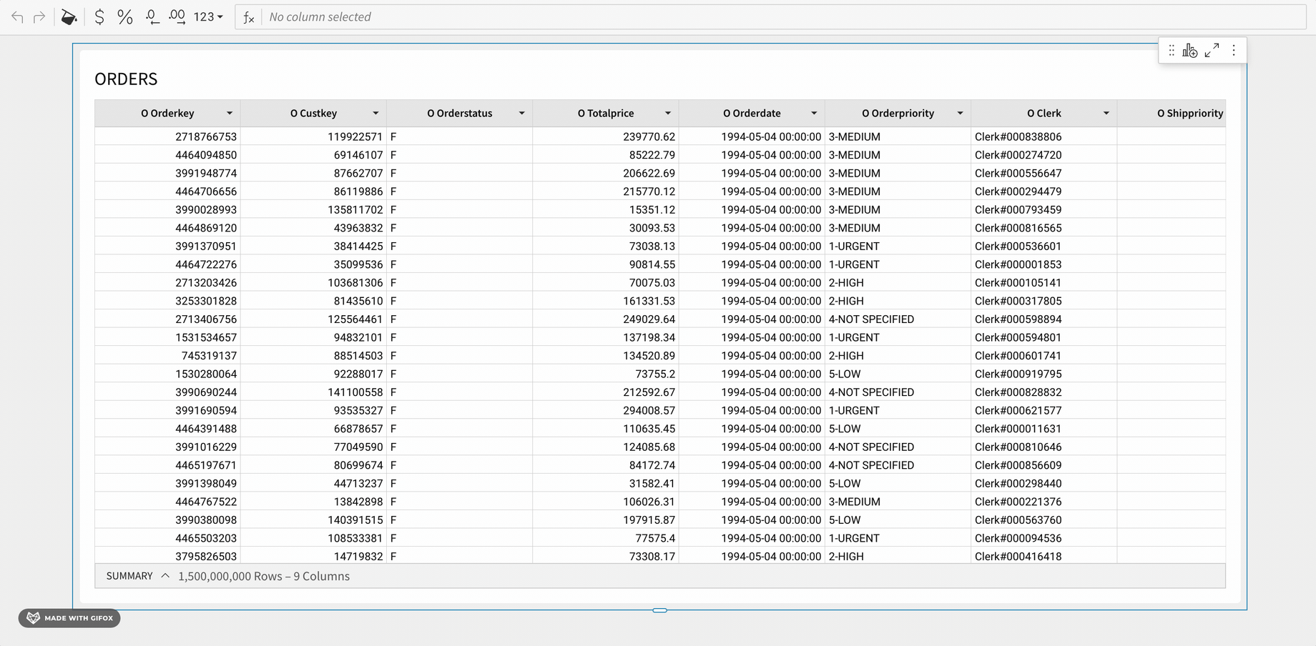Select clerk cell Clerk#000294479
Screen dimensions: 1316x646
1044,192
